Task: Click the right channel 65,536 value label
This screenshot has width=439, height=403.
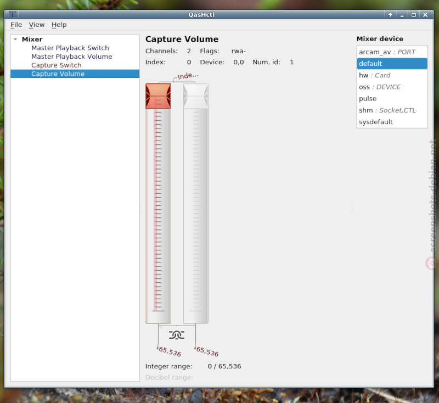Action: click(207, 351)
